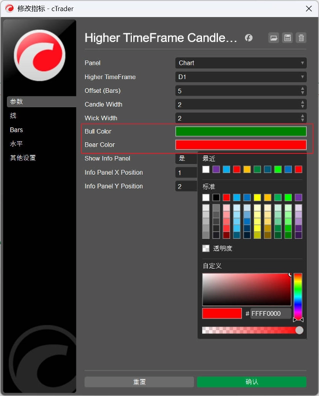The height and width of the screenshot is (396, 319).
Task: Open the Show Info Panel 是 dropdown
Action: (x=186, y=159)
